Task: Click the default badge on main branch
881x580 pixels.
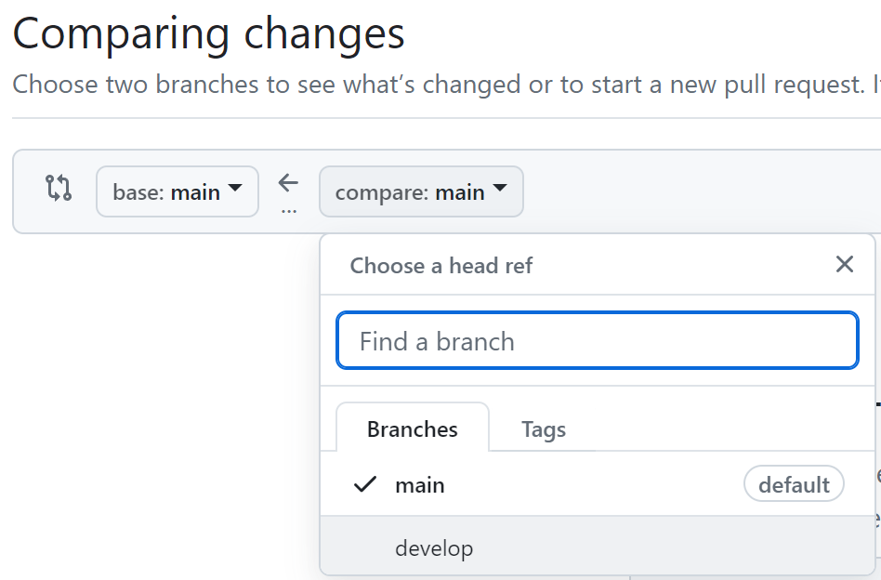Action: coord(794,484)
